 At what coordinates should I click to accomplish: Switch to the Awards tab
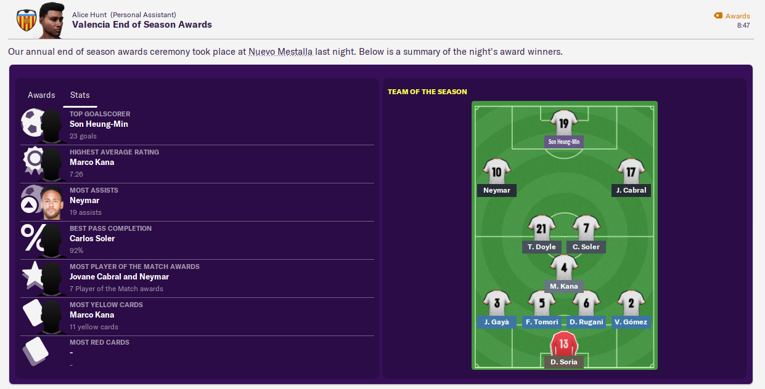(41, 95)
